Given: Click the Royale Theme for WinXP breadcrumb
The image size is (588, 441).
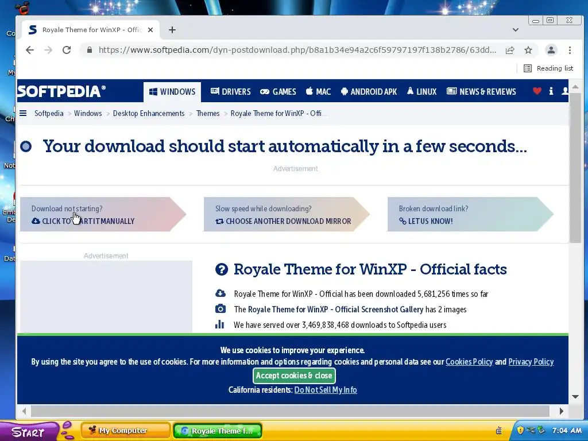Looking at the screenshot, I should coord(278,113).
